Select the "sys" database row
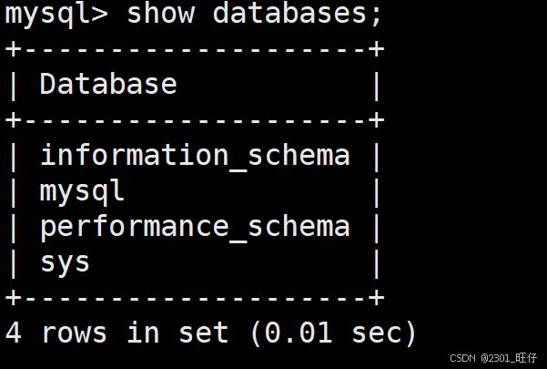This screenshot has height=369, width=547. click(65, 262)
